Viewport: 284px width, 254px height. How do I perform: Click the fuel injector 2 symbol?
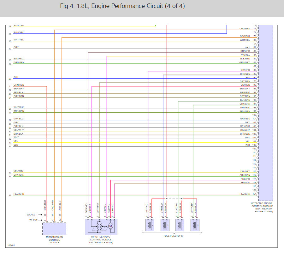165,225
